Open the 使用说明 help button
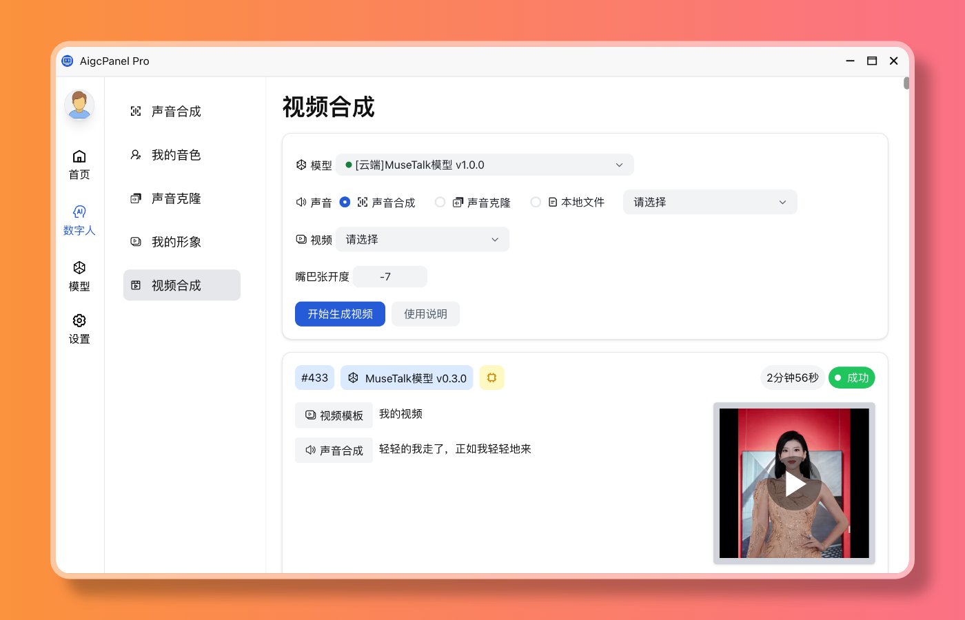Image resolution: width=965 pixels, height=620 pixels. coord(425,313)
